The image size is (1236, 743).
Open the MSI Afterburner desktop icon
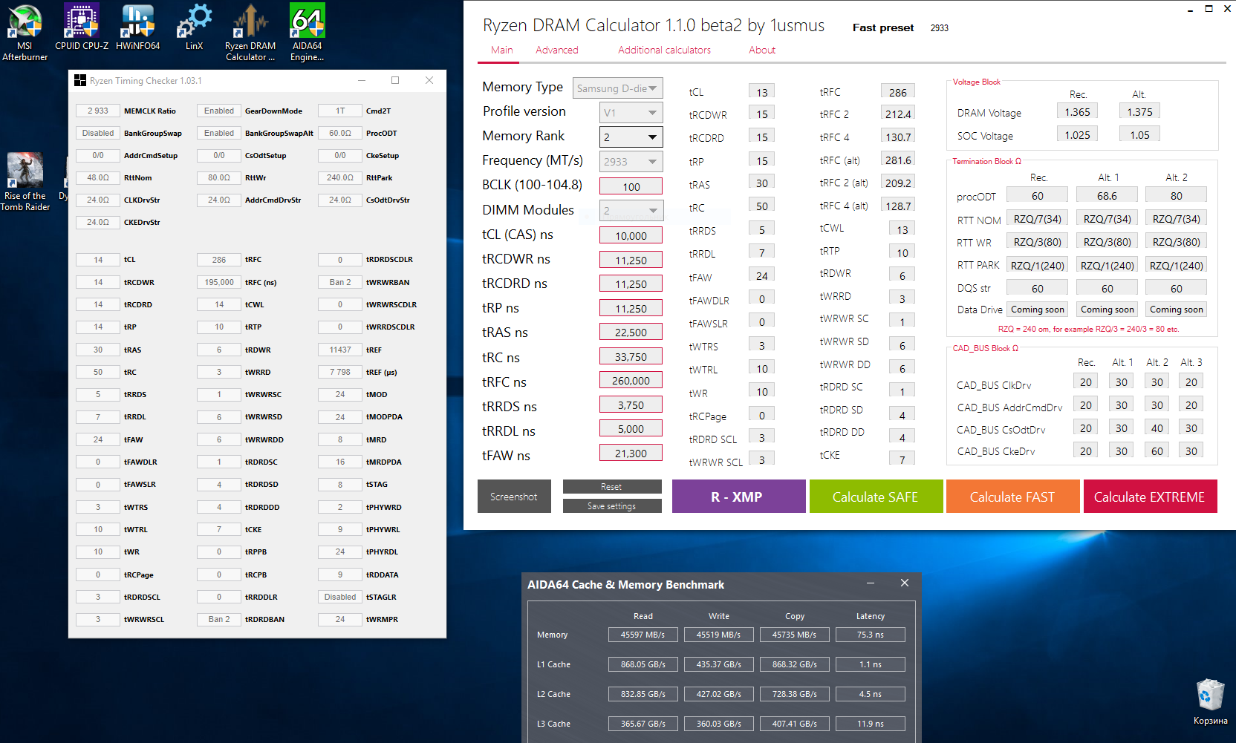25,33
